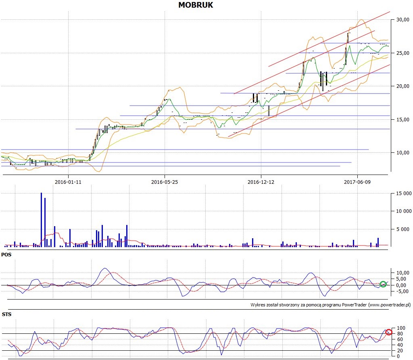The width and height of the screenshot is (413, 360).
Task: Click the STS axis value 100
Action: point(401,328)
